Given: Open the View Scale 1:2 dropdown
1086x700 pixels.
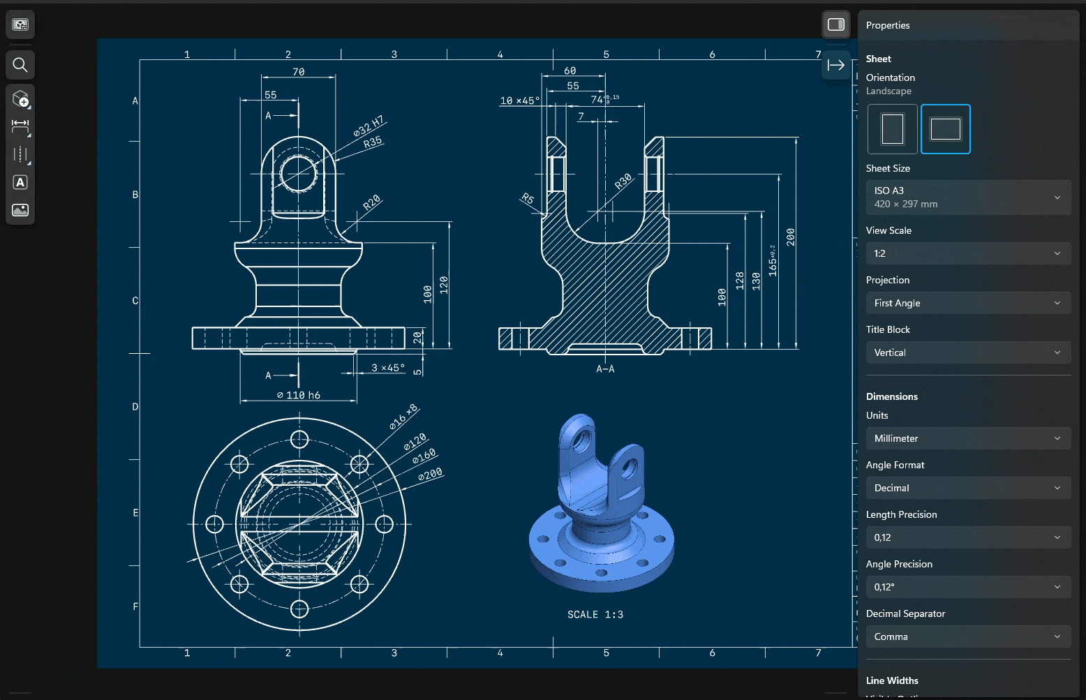Looking at the screenshot, I should 968,253.
